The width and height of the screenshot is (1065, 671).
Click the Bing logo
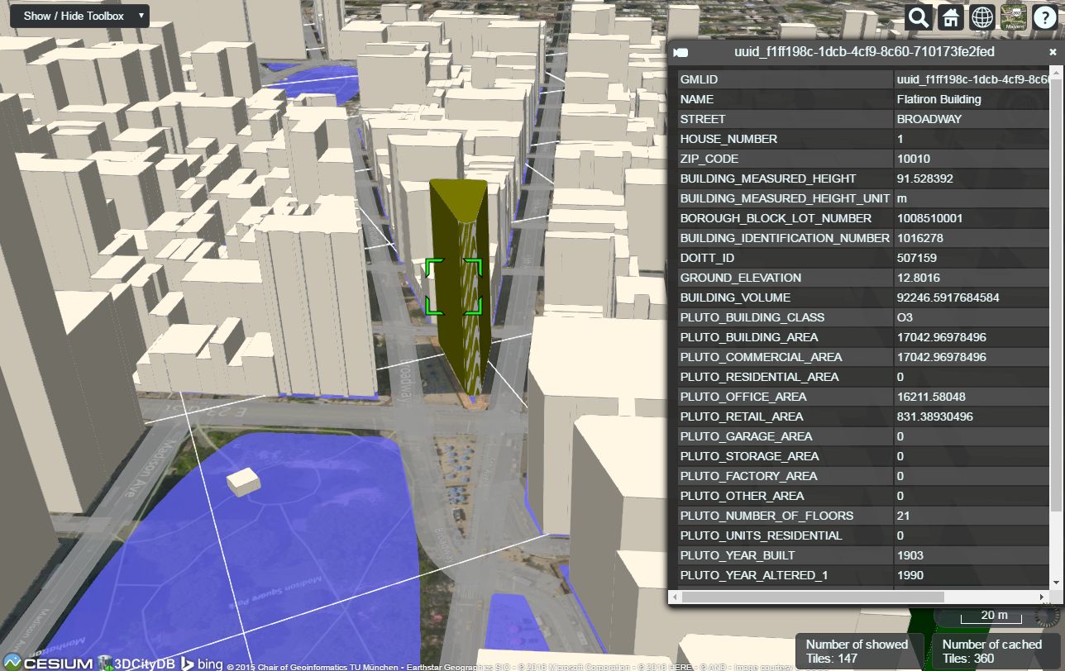pyautogui.click(x=203, y=663)
